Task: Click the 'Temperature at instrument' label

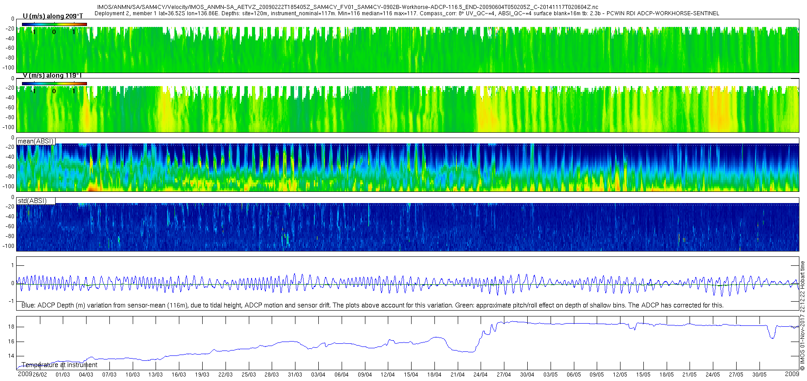Action: (59, 365)
